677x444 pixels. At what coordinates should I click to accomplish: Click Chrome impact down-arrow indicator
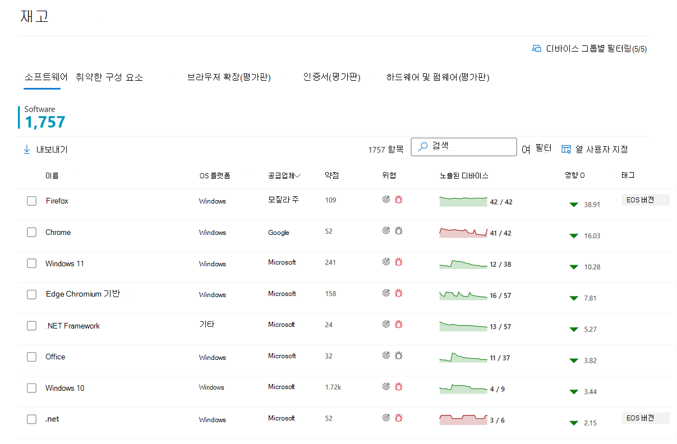click(x=573, y=236)
